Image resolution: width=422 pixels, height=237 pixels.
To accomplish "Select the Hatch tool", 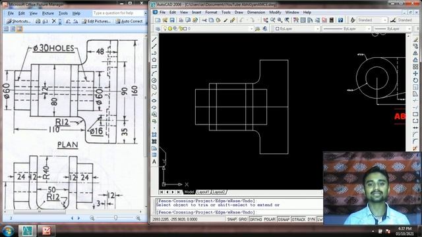I will 154,134.
